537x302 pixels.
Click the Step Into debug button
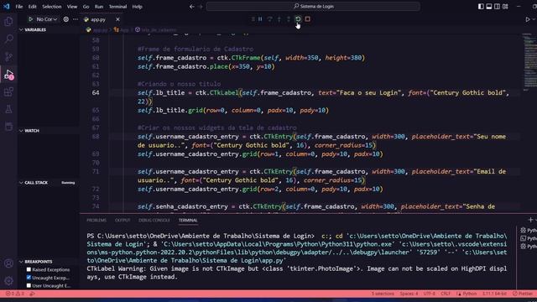point(279,19)
